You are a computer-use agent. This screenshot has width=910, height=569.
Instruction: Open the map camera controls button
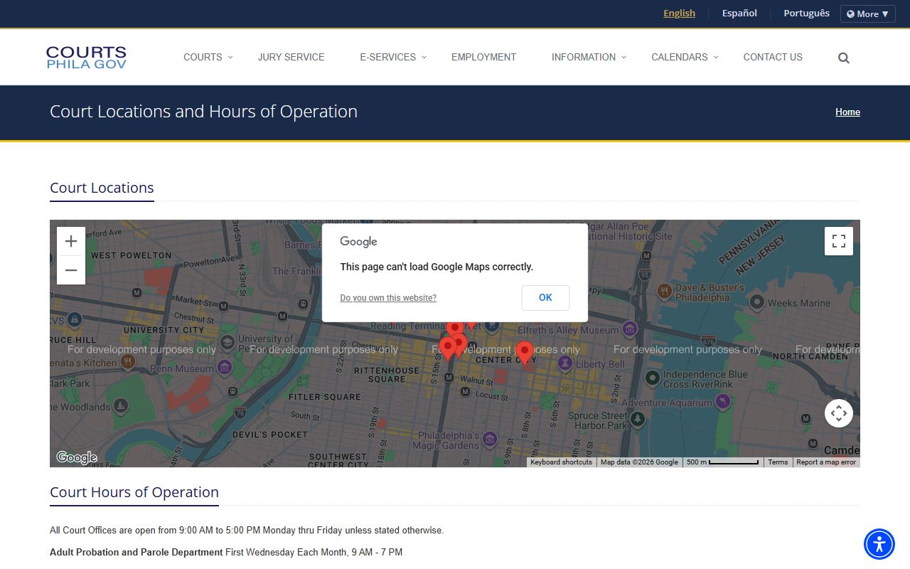[x=839, y=413]
